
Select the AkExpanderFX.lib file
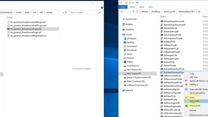click(171, 48)
